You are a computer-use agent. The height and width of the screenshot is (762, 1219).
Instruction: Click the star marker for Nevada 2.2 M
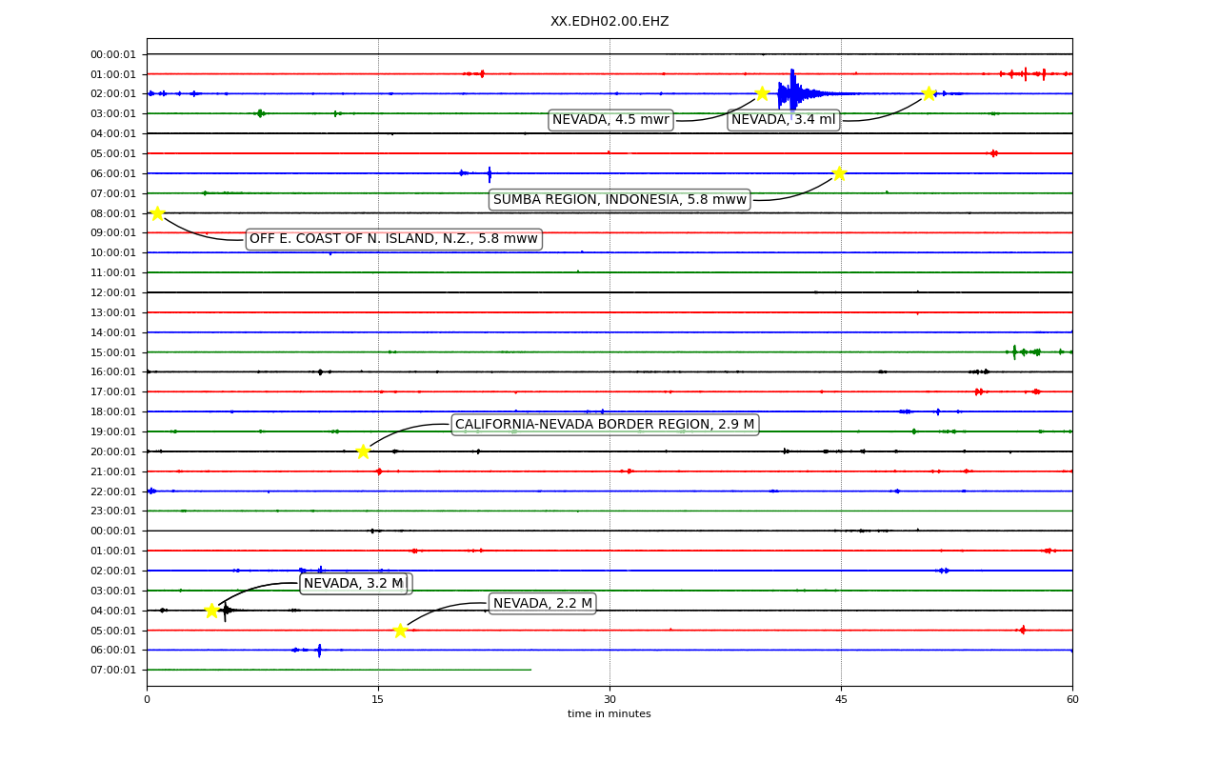coord(400,631)
